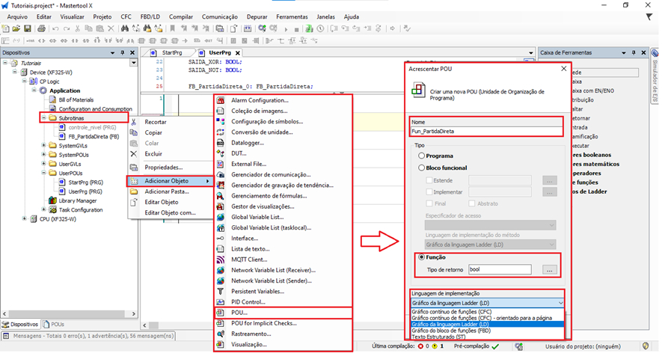Select the Programa radio button
Viewport: 662px width, 359px height.
pos(421,156)
